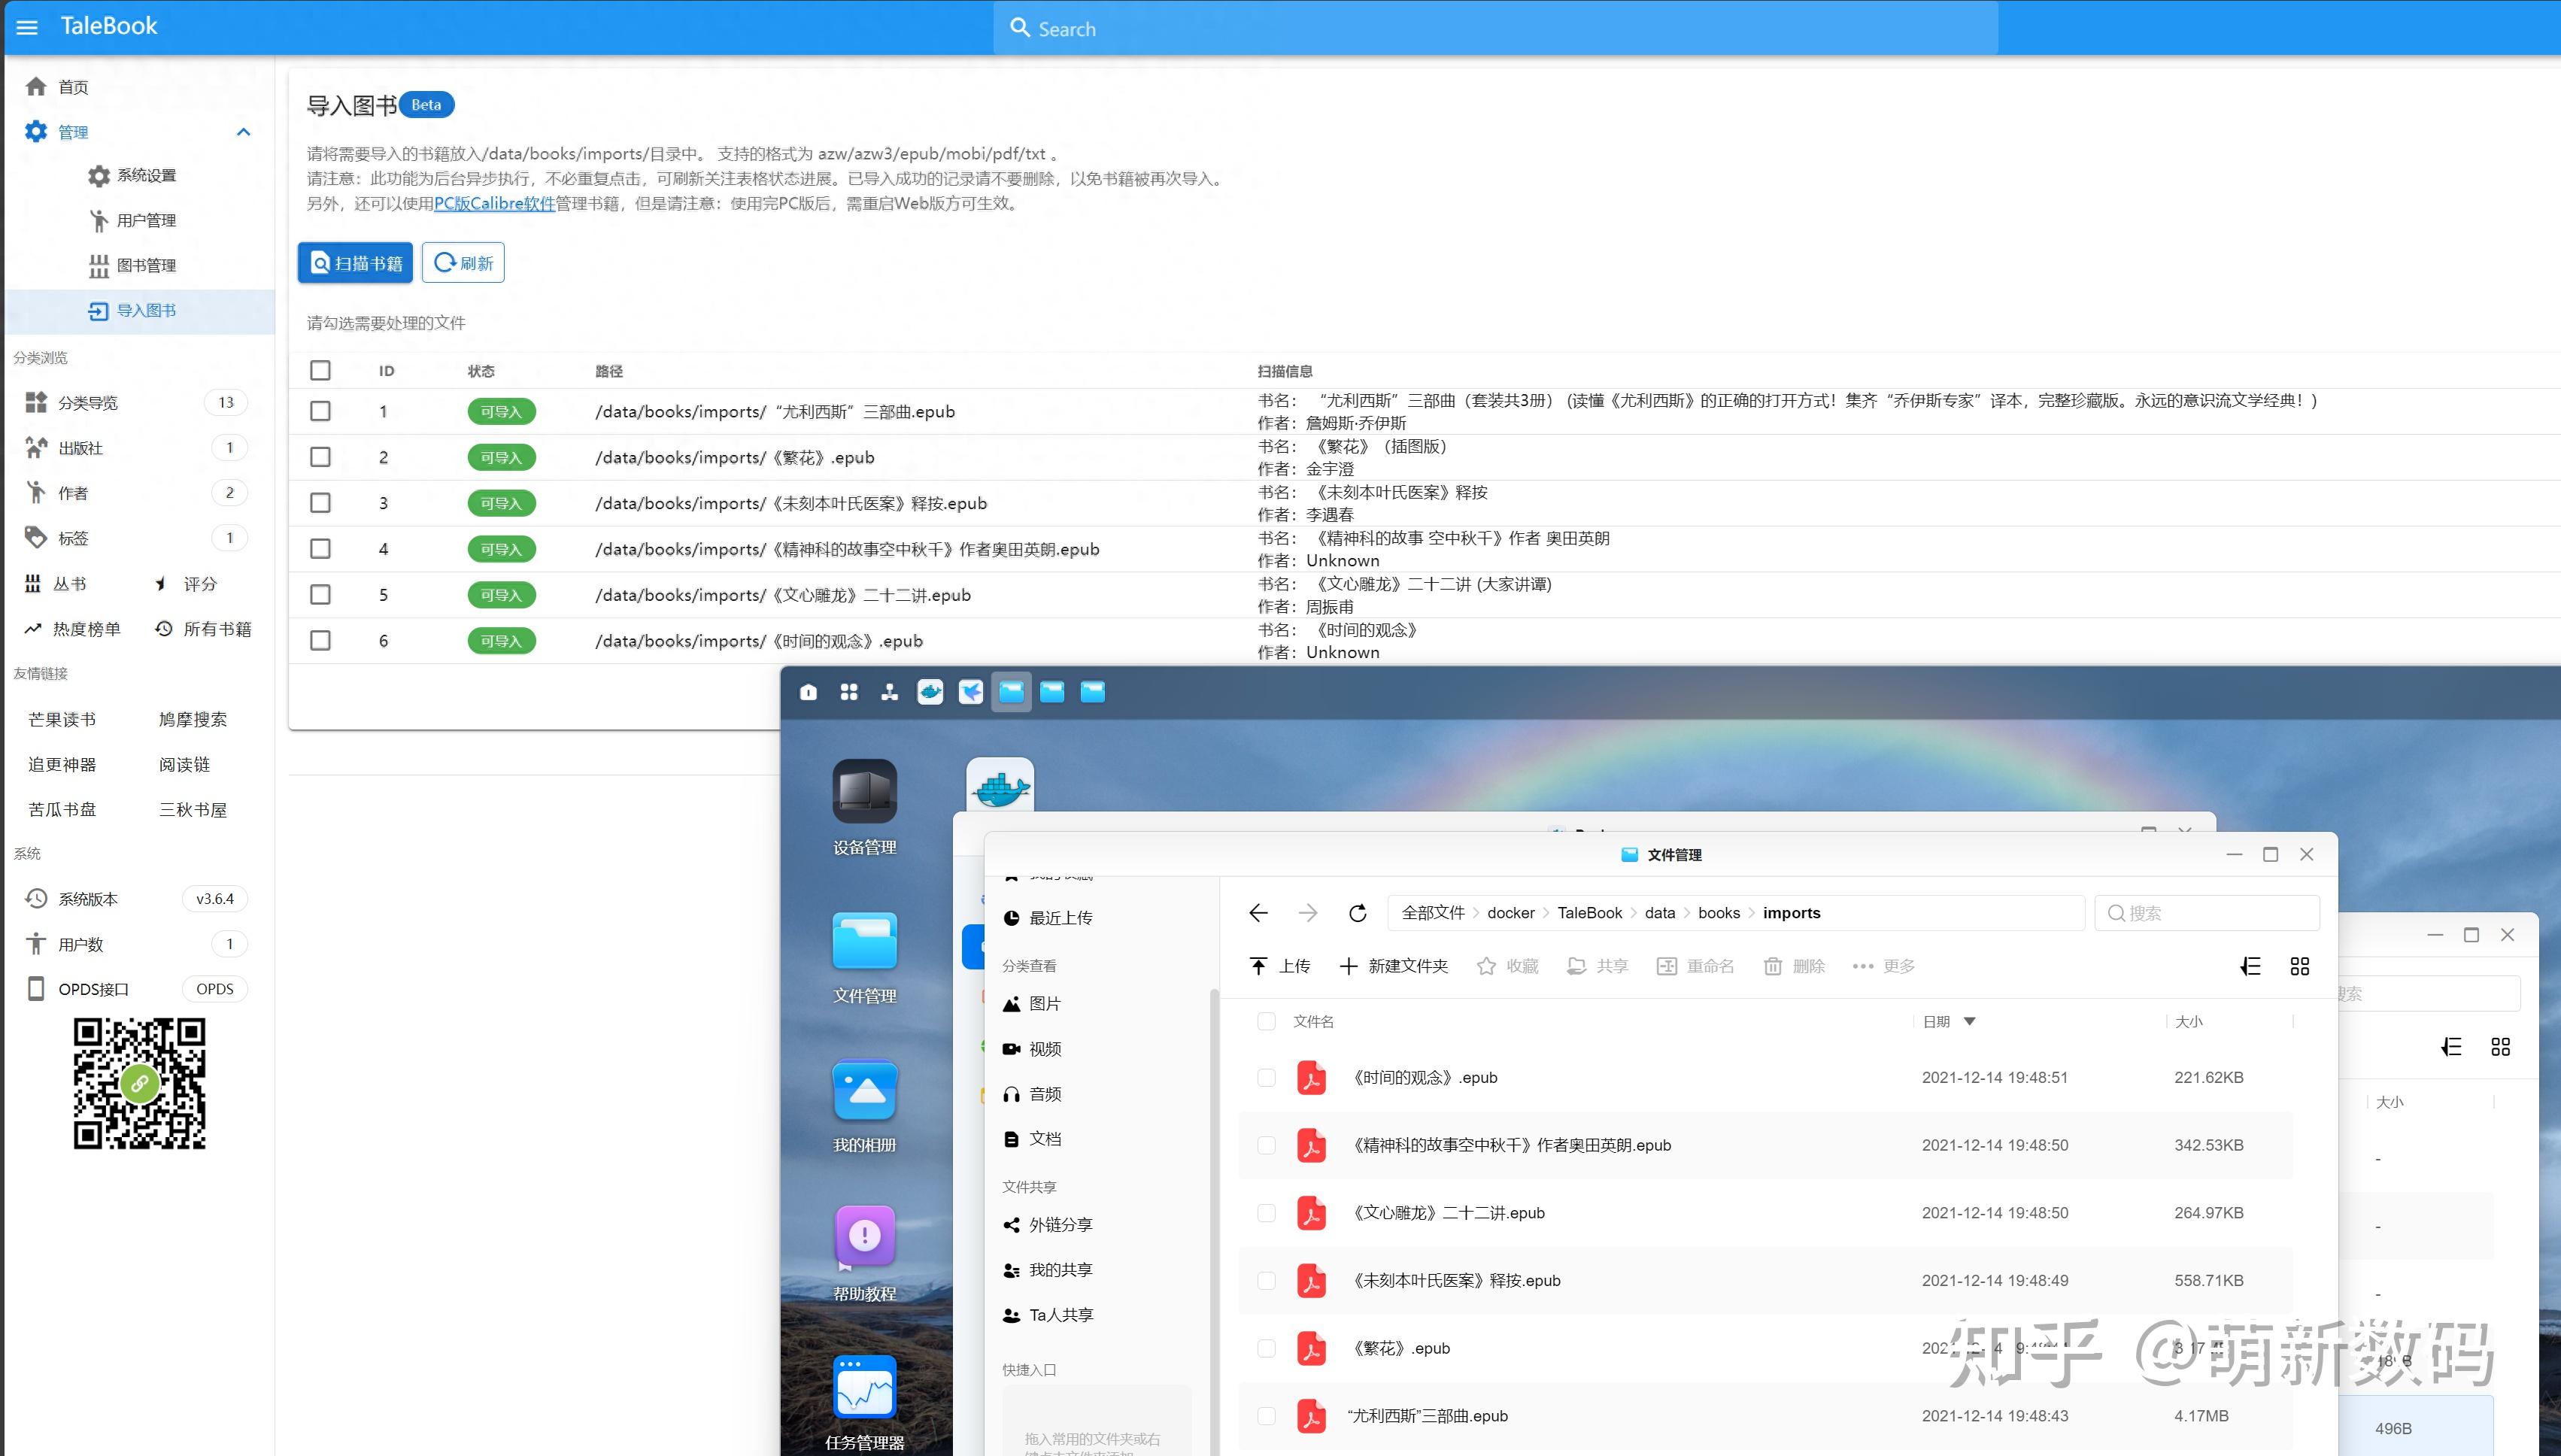Click the 重命名 rename icon in file manager

(x=1668, y=966)
